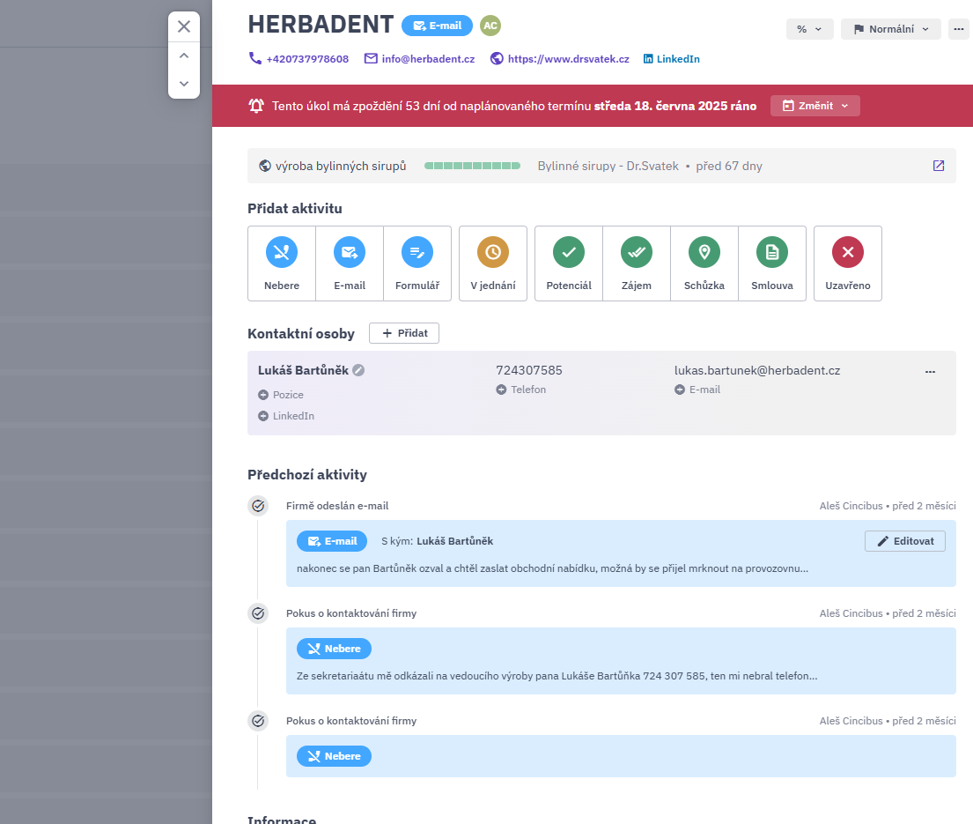Click E-mail tag in first previous activity

(x=332, y=541)
